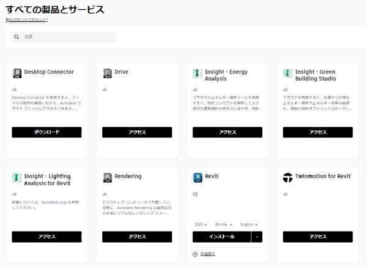This screenshot has height=267, width=367.
Task: Click cloud icon in Insight - Energy Analysis card
Action: pyautogui.click(x=195, y=89)
